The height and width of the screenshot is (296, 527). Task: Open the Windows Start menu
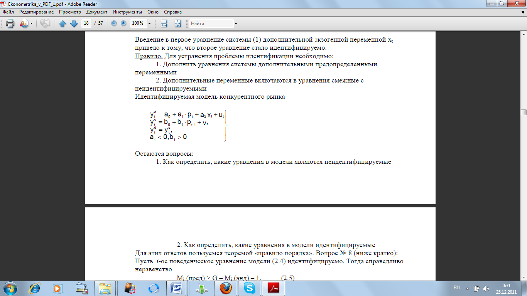[x=10, y=288]
